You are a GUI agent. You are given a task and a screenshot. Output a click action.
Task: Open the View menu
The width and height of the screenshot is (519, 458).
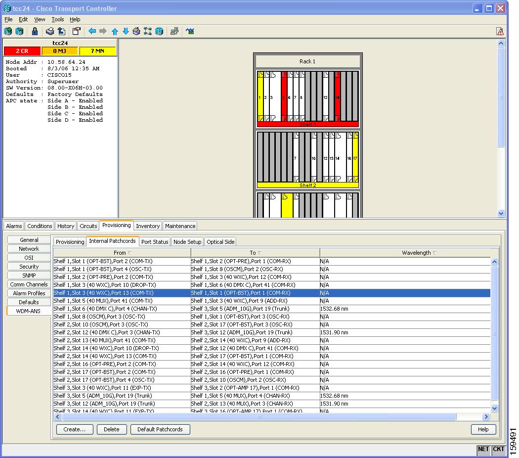click(40, 19)
